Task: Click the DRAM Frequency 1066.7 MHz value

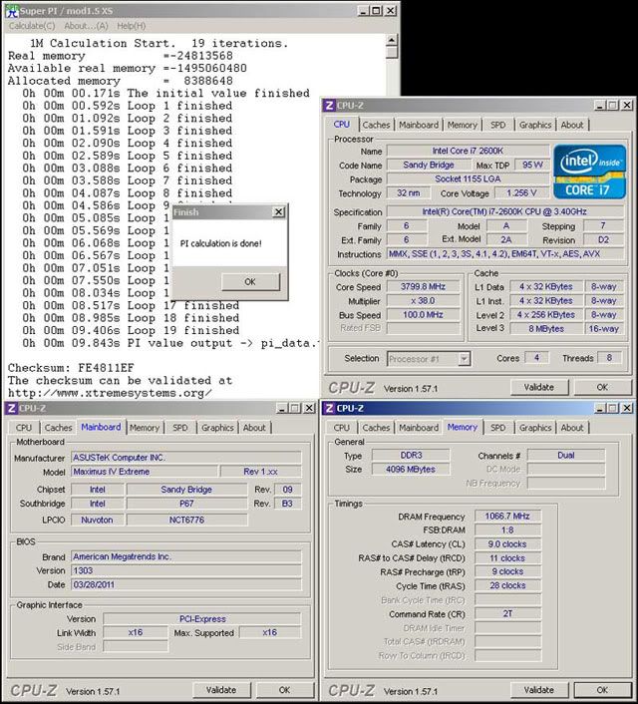Action: tap(507, 517)
